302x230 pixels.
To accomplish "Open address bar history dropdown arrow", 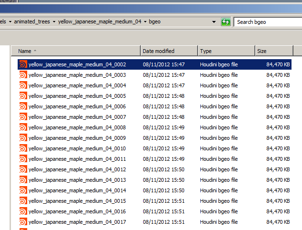I will (x=213, y=22).
